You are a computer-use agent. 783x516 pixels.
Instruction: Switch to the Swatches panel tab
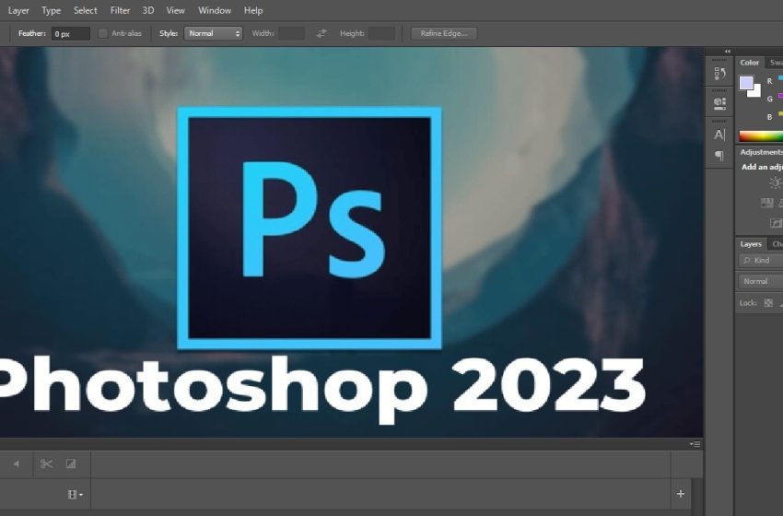coord(776,63)
